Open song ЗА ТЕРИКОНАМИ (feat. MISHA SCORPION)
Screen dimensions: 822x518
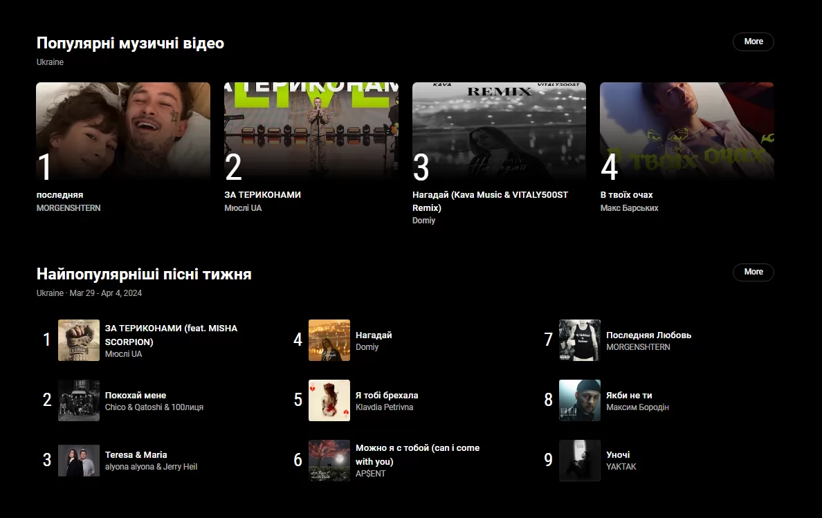click(171, 335)
